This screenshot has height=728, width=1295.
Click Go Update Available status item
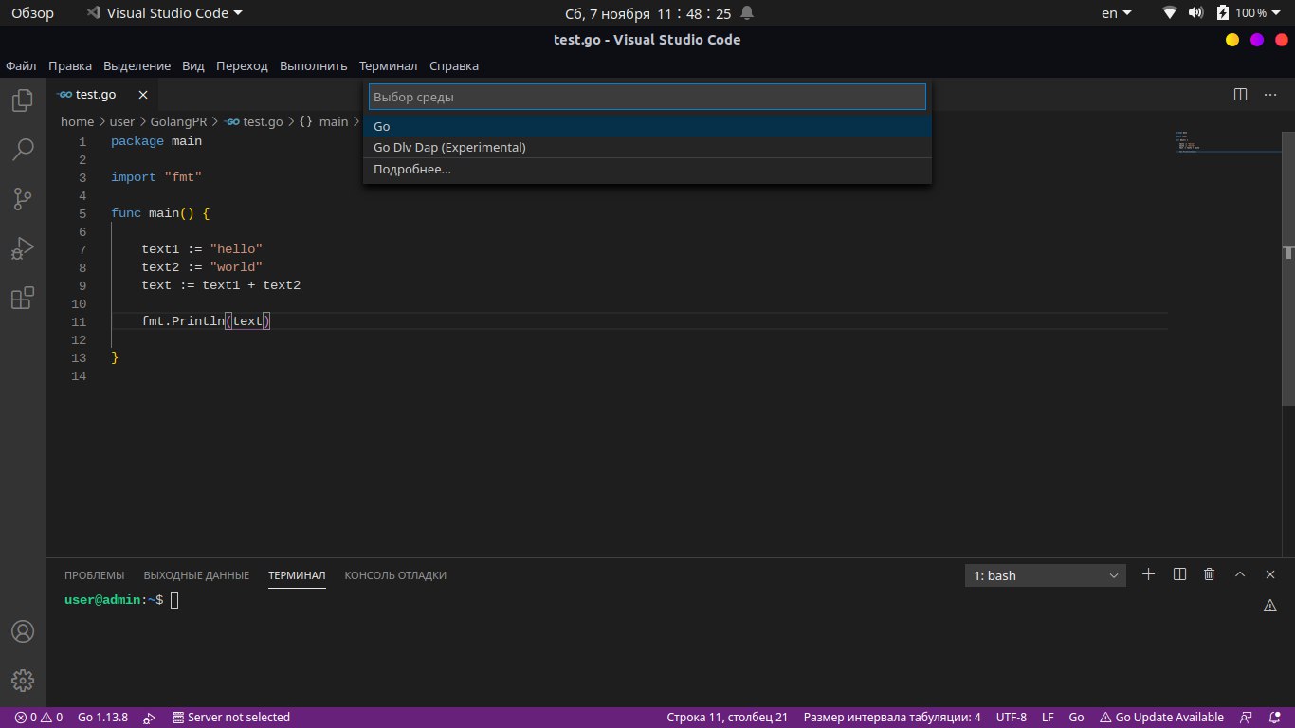[x=1161, y=718]
